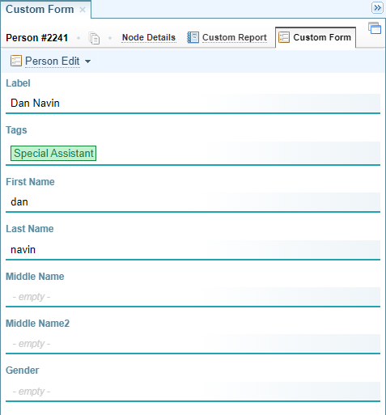386x415 pixels.
Task: Open the Node Details view
Action: coord(149,37)
